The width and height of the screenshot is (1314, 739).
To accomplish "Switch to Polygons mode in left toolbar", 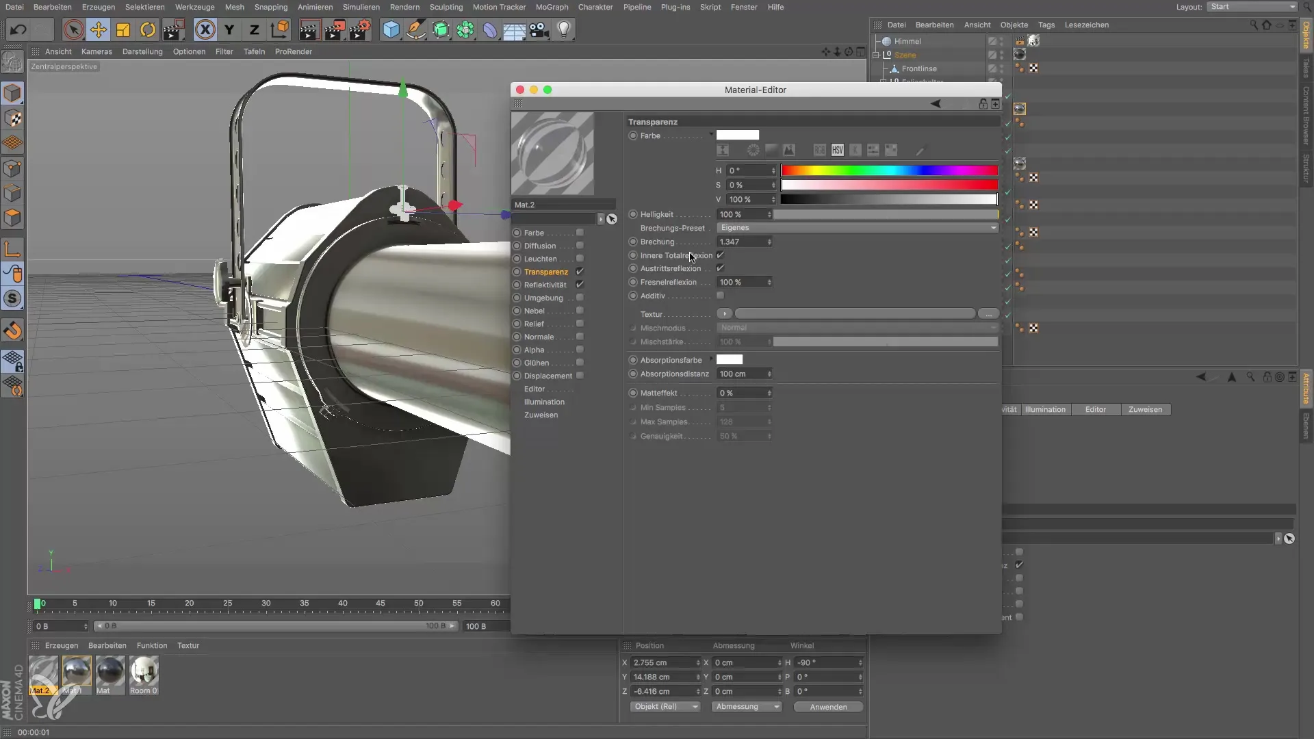I will pos(13,218).
